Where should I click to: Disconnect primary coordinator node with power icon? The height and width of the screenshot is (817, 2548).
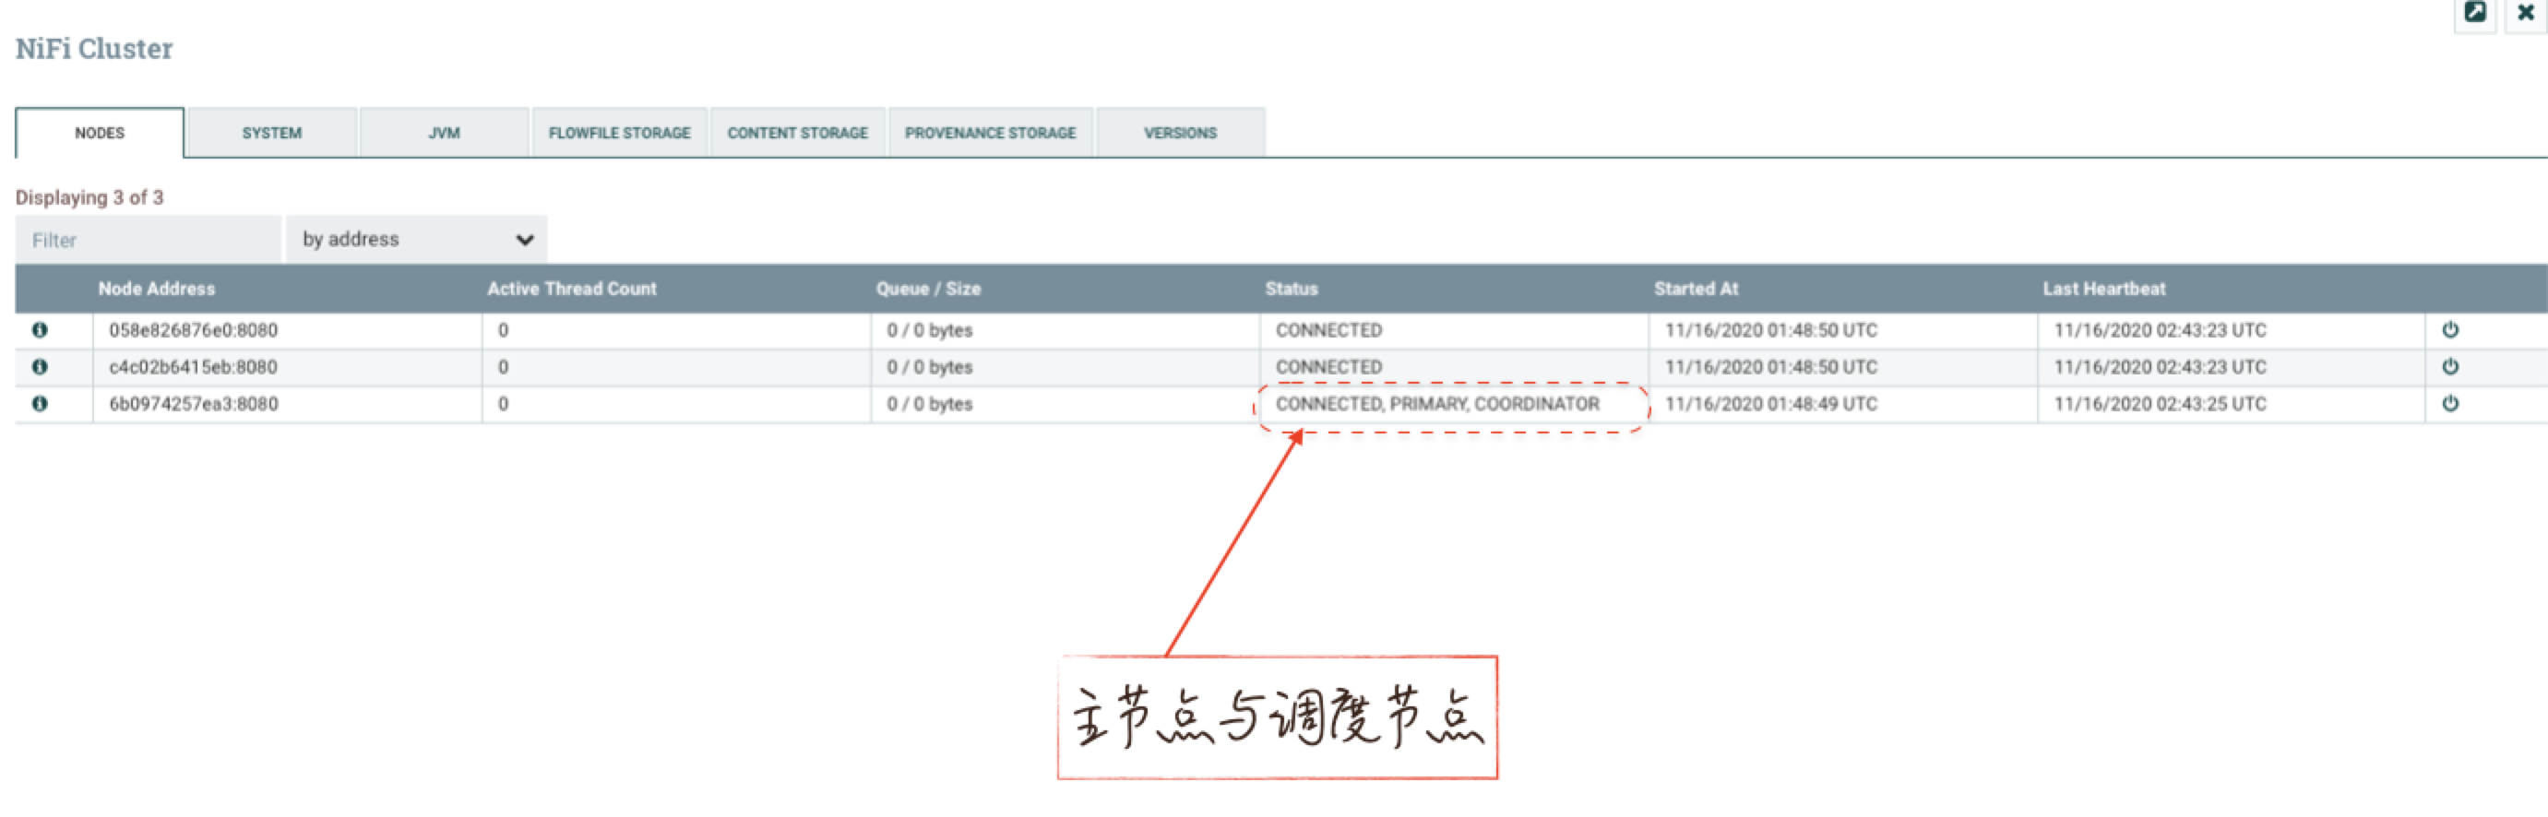2450,404
